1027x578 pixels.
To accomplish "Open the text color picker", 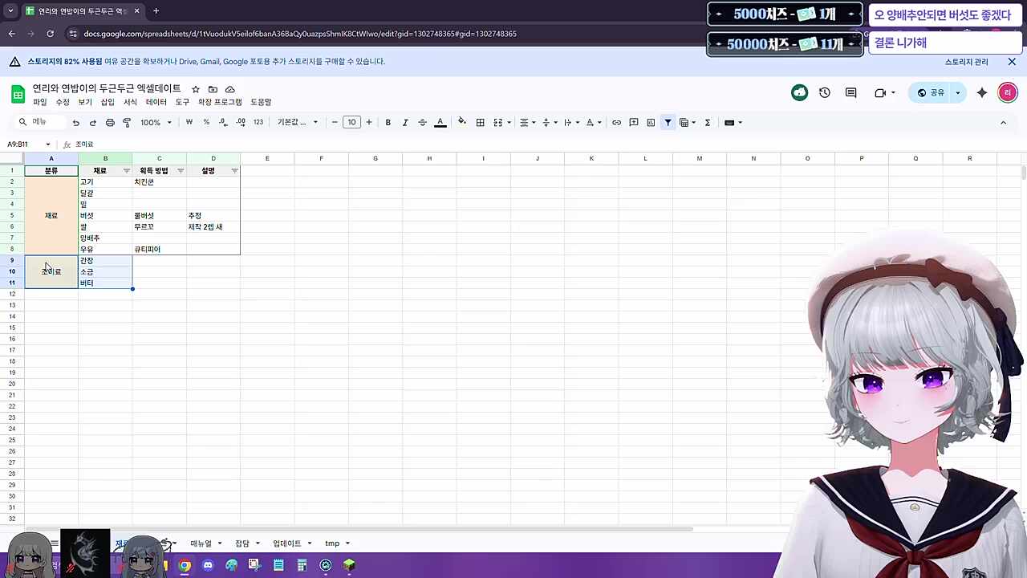I will point(440,123).
